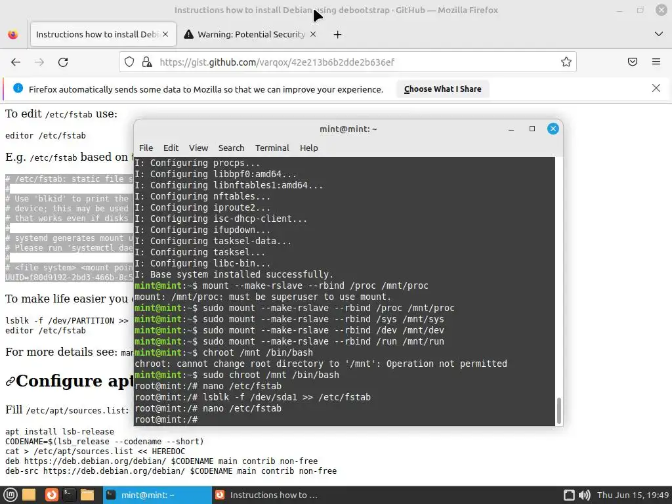Click the empty terminal prompt at bottom
672x504 pixels.
tap(166, 419)
